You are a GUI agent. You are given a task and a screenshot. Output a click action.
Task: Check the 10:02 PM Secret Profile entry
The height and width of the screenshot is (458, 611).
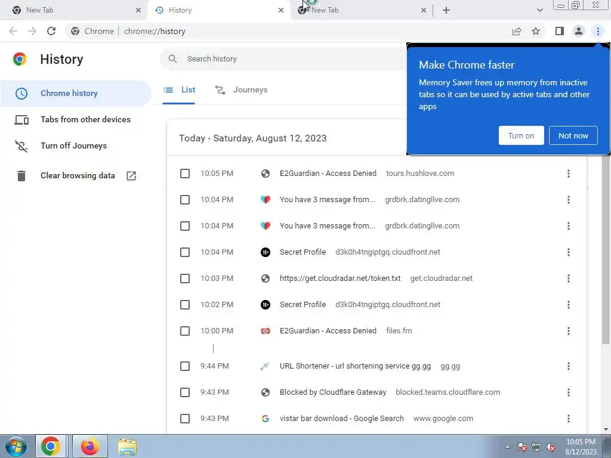pyautogui.click(x=185, y=305)
